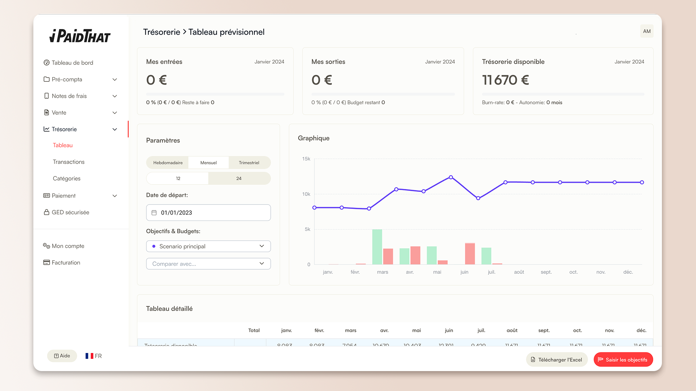
Task: Click the Mes entrées Janvier 2024 label
Action: click(x=269, y=62)
